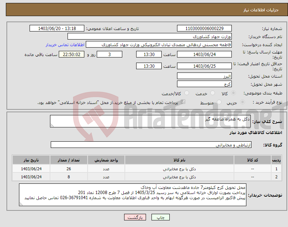Click the date 1403/06/24 in row 2
Image resolution: width=288 pixels, height=227 pixels.
tap(31, 177)
